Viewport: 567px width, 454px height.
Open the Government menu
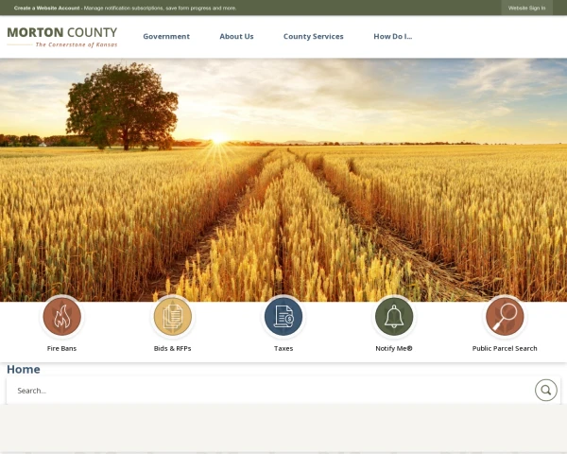[x=166, y=36]
